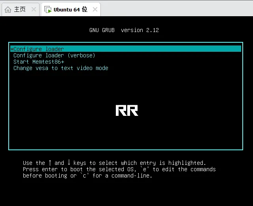253x206 pixels.
Task: Click the GNU GRUB version 2.12 header
Action: [x=124, y=30]
